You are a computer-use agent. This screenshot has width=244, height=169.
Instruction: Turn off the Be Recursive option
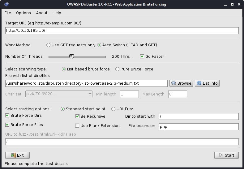click(x=78, y=116)
